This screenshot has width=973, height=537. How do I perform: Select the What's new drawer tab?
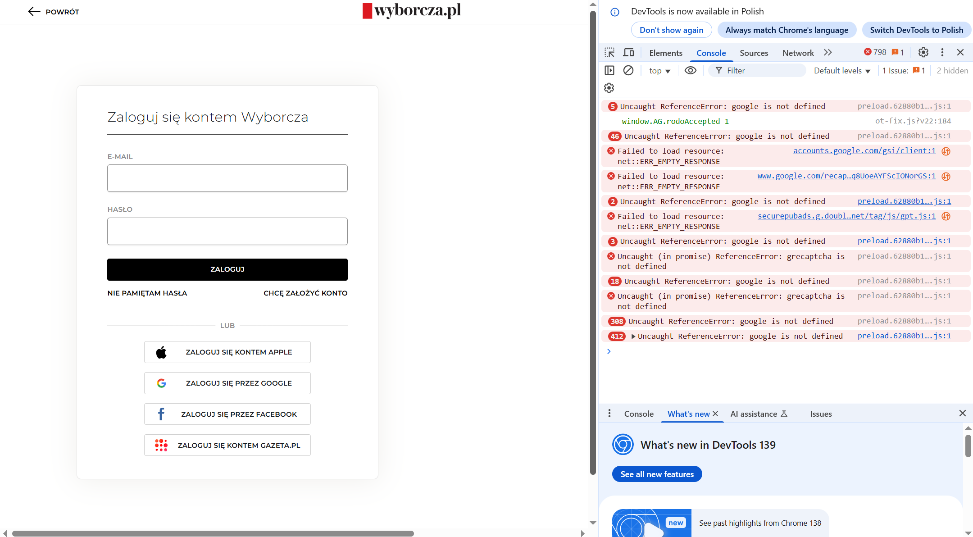[x=688, y=414]
